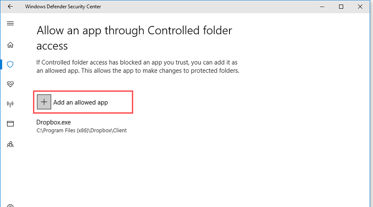Viewport: 373px width, 207px height.
Task: Open Firewall & network protection icon
Action: click(x=11, y=104)
